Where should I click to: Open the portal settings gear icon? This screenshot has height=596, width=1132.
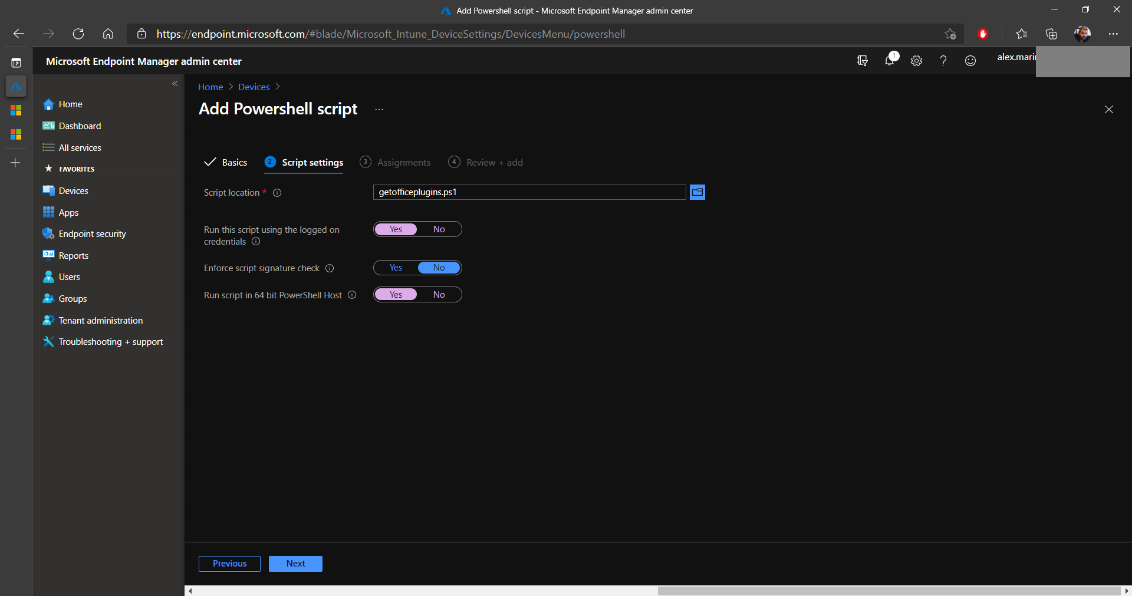coord(916,61)
